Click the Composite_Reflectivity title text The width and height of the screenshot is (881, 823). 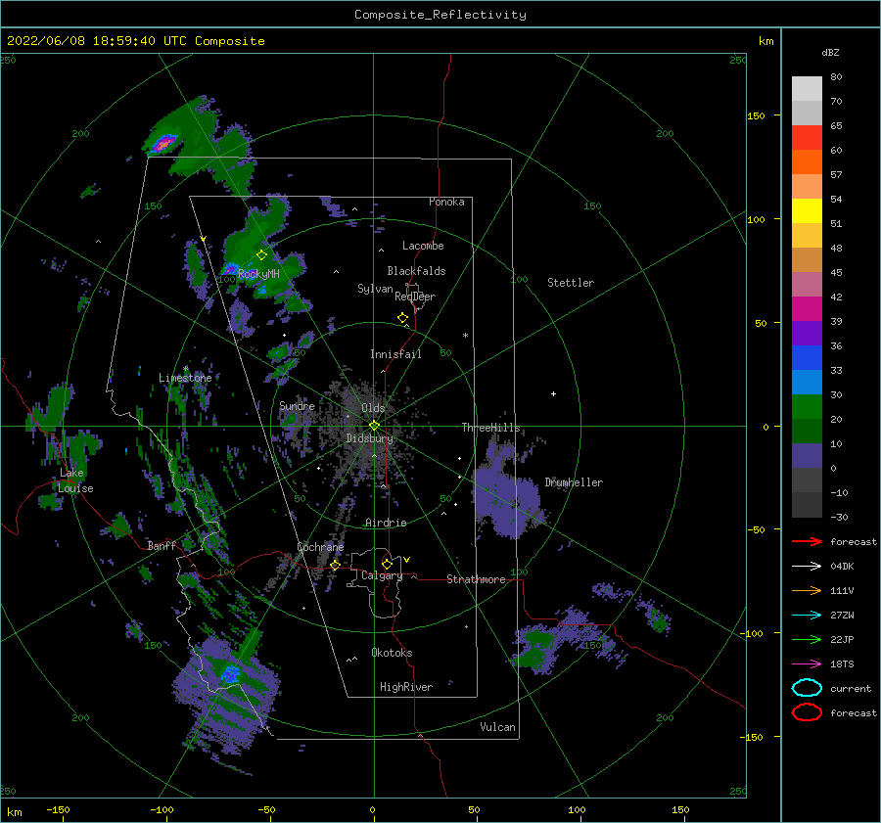pyautogui.click(x=440, y=15)
